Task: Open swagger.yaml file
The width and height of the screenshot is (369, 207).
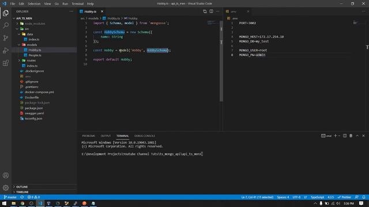Action: [45, 113]
